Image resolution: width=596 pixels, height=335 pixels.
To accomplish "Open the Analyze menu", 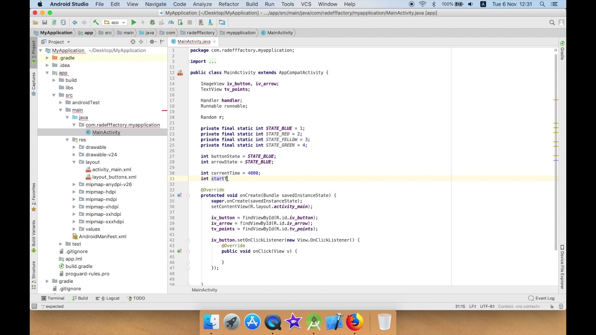I will (202, 4).
